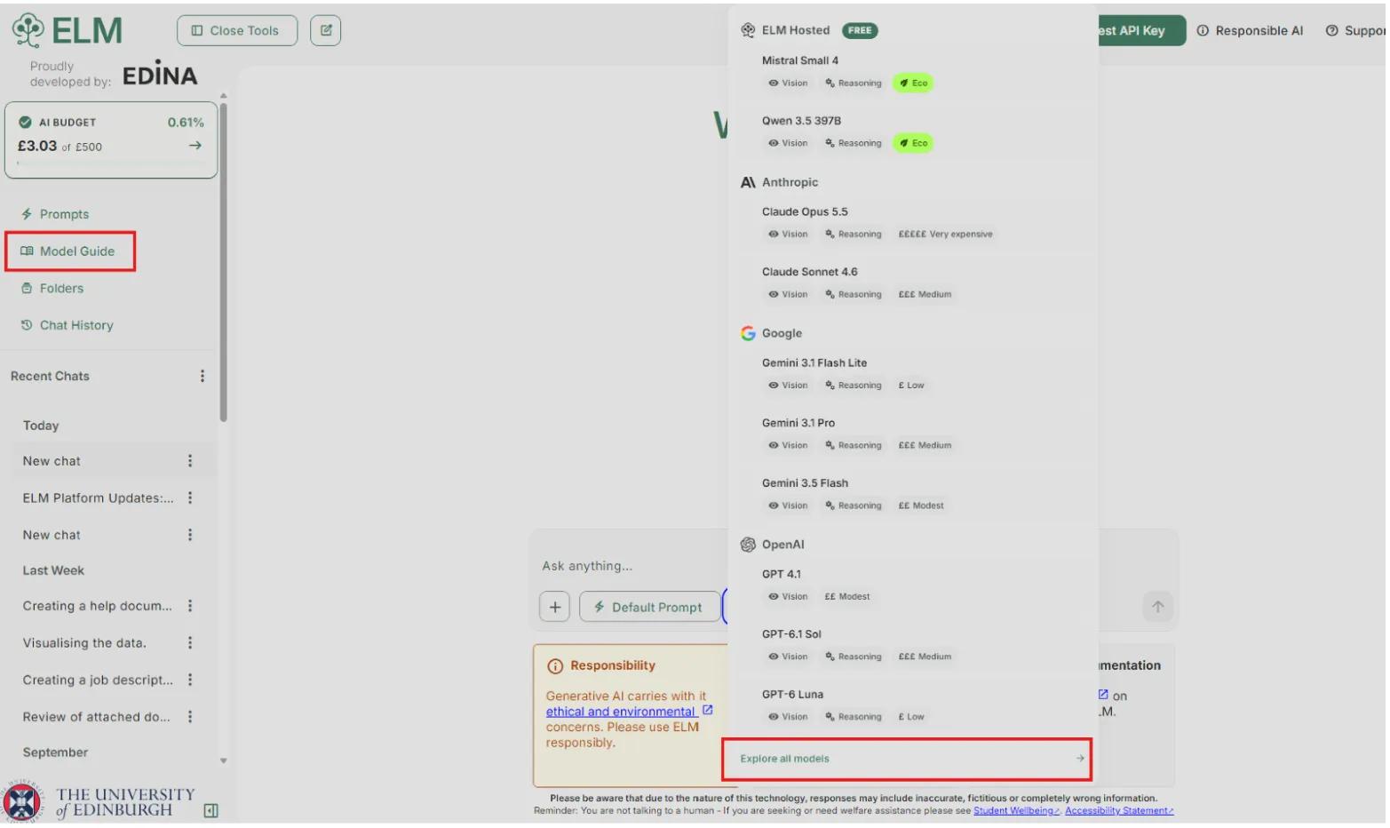Viewport: 1390px width, 828px height.
Task: Open Chat History in the sidebar
Action: click(68, 325)
